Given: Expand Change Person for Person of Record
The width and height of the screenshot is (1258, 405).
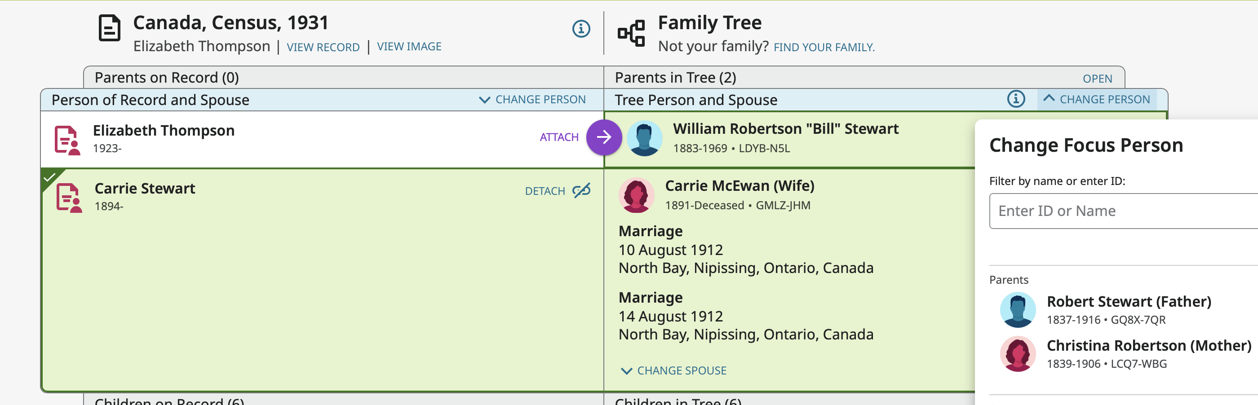Looking at the screenshot, I should (x=532, y=100).
